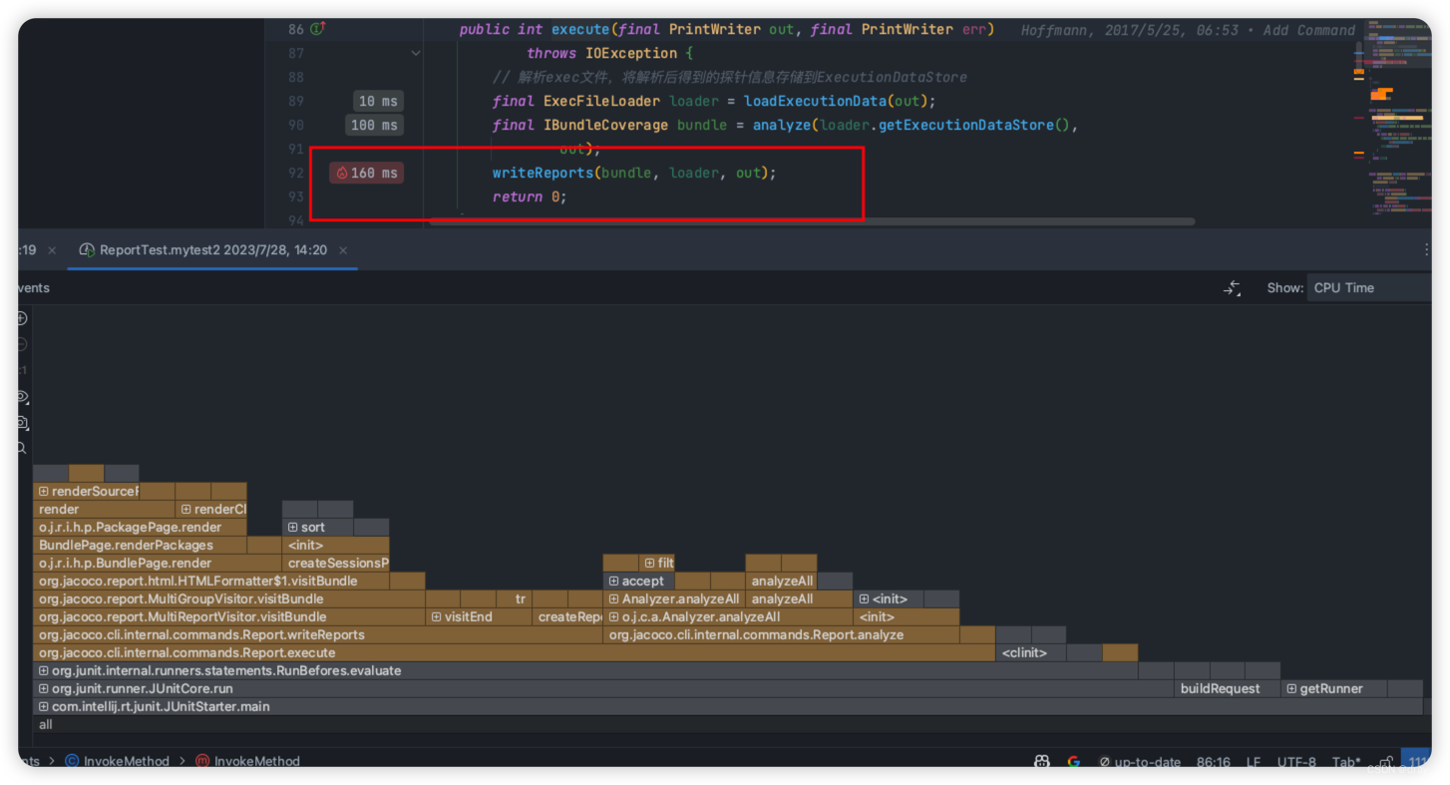Select the buildRequest flame frame
Image resolution: width=1450 pixels, height=785 pixels.
point(1228,689)
